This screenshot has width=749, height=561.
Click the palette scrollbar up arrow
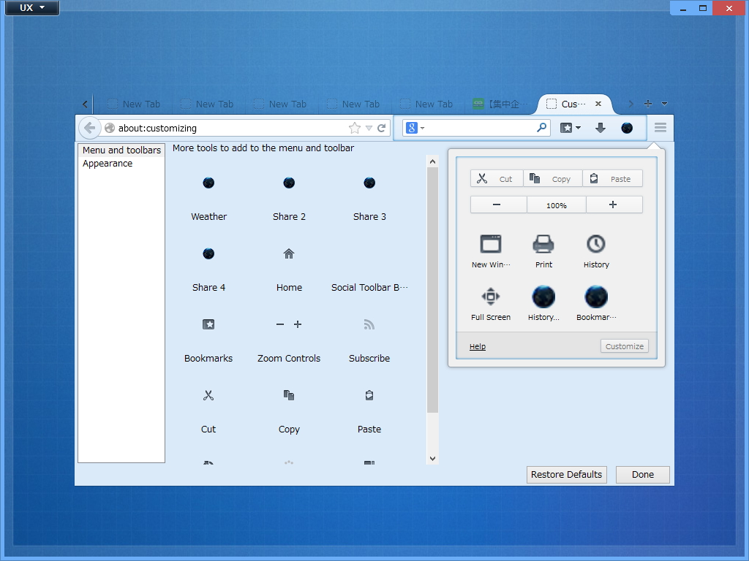click(432, 161)
